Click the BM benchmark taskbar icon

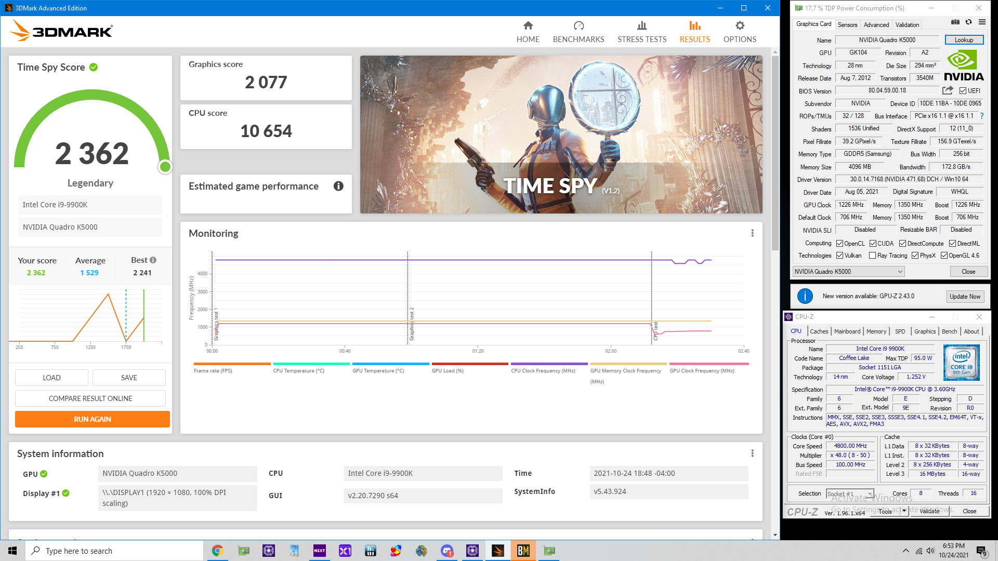(523, 551)
